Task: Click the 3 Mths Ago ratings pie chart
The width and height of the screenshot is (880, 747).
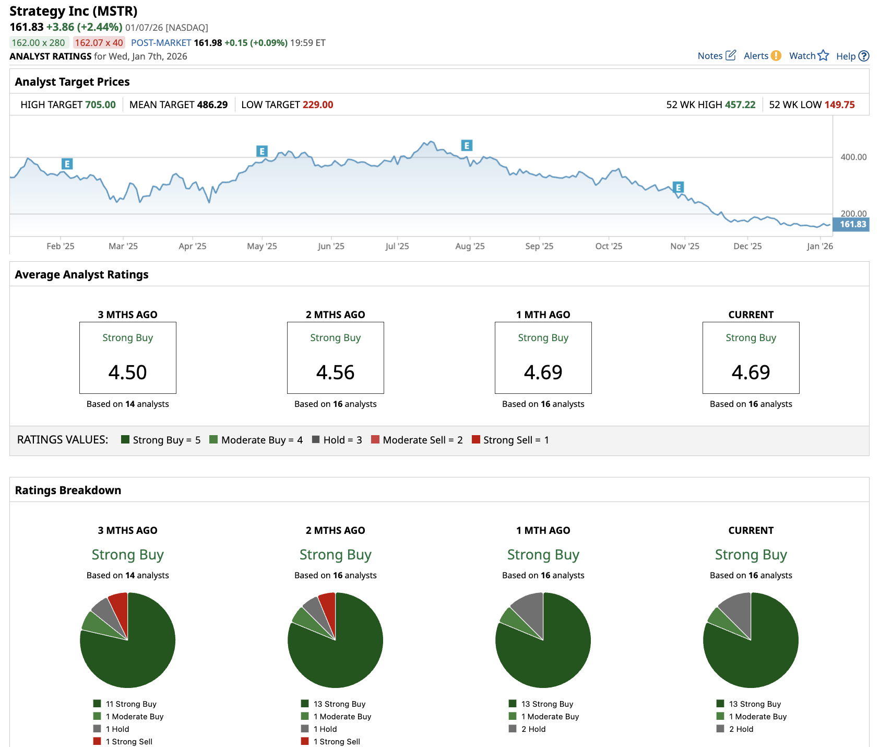Action: click(127, 640)
